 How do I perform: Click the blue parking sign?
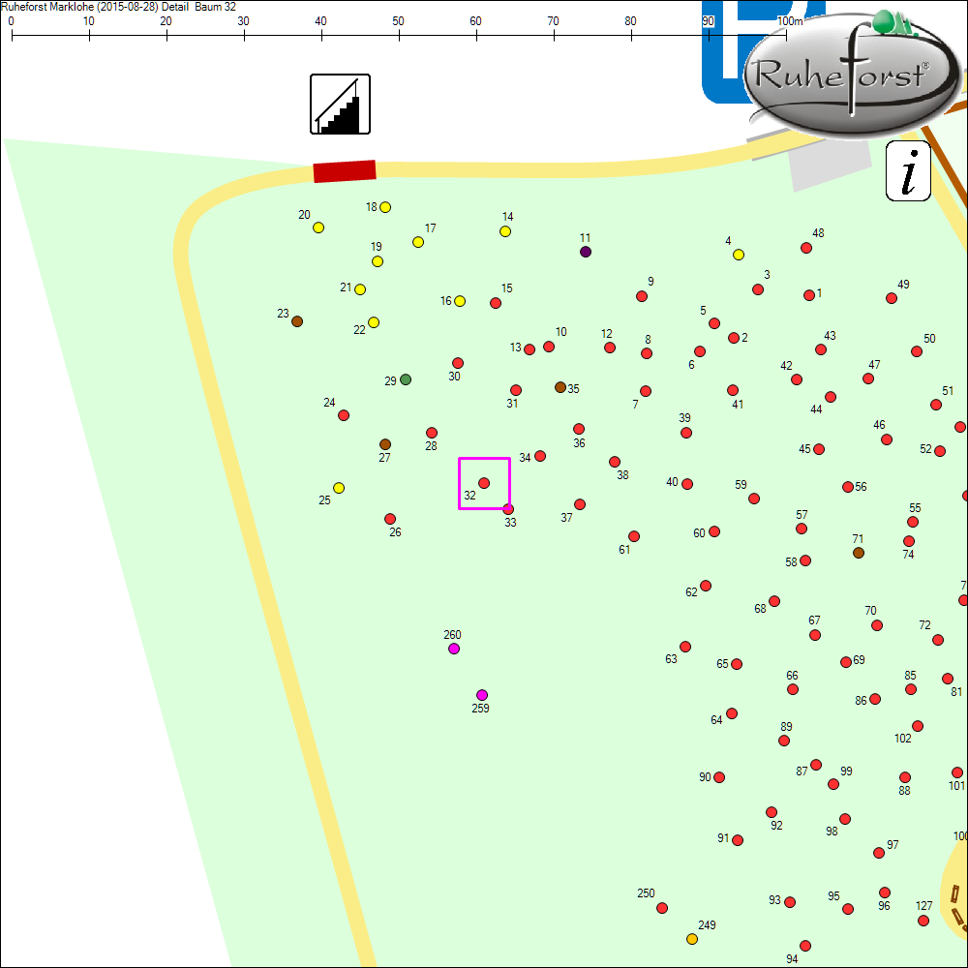(729, 52)
